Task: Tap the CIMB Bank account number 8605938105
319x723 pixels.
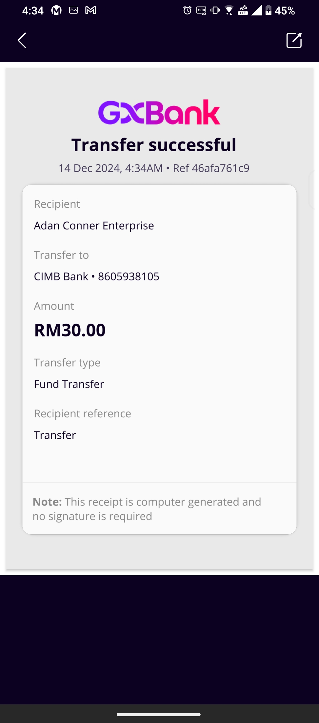Action: click(128, 276)
